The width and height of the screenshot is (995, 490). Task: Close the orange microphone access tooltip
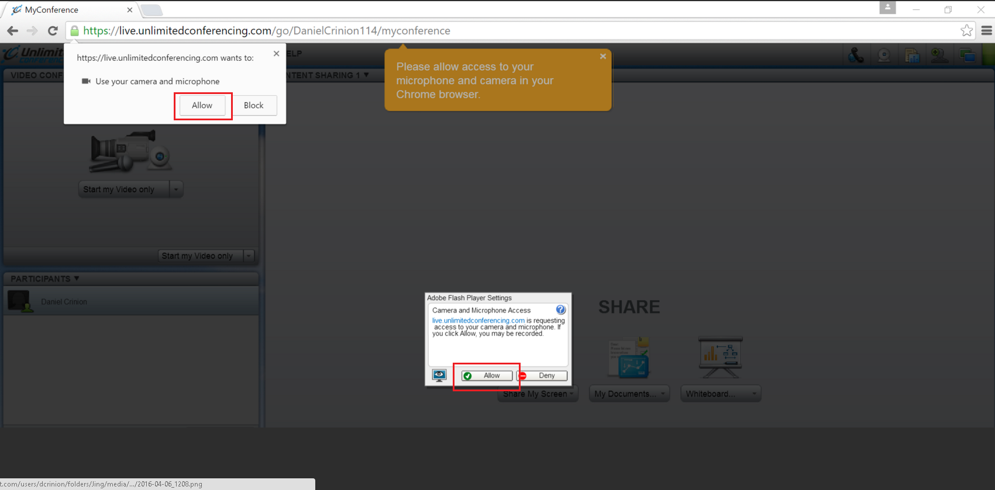tap(602, 57)
